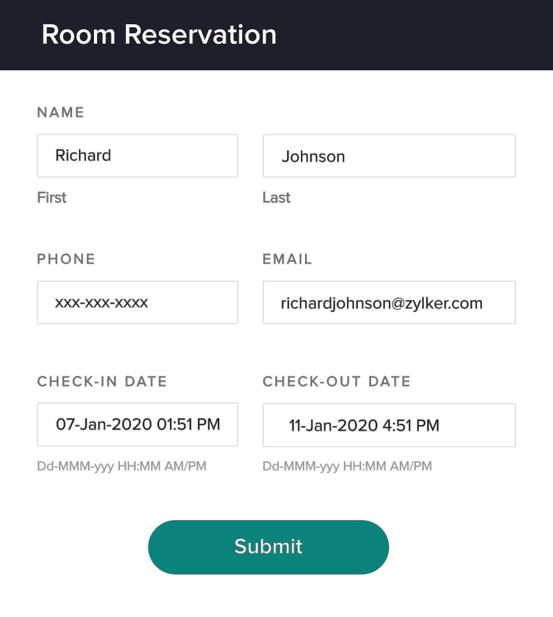
Task: Click the Email input field
Action: pos(389,302)
